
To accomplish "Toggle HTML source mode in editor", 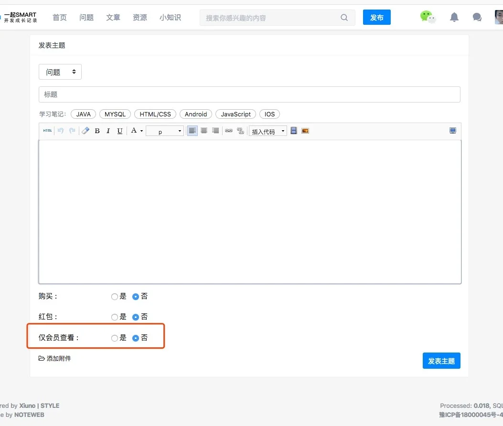I will [x=47, y=131].
